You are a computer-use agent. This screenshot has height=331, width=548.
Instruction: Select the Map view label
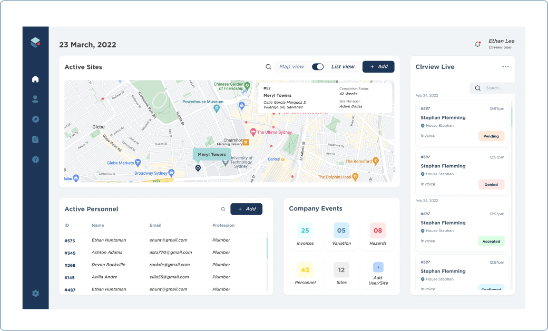click(x=291, y=67)
